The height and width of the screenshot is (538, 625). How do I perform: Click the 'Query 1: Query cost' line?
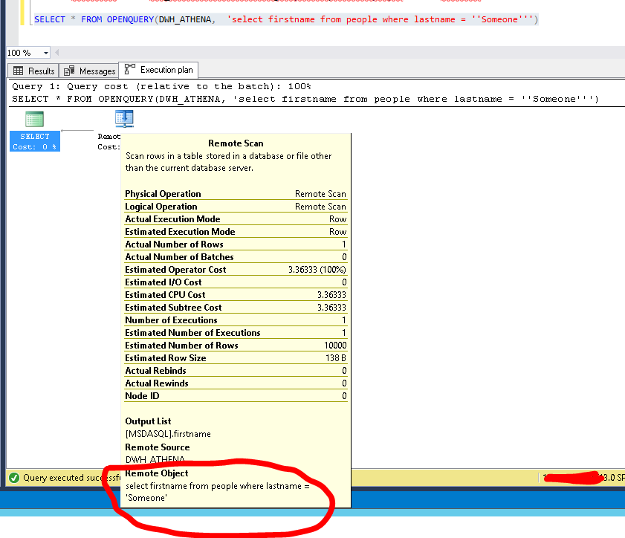click(x=161, y=86)
